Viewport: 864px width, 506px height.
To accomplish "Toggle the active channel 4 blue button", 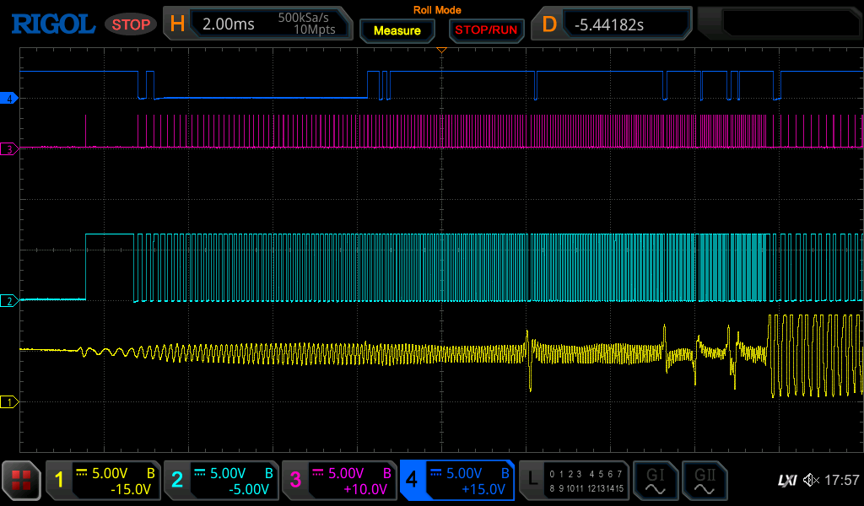I will coord(412,480).
